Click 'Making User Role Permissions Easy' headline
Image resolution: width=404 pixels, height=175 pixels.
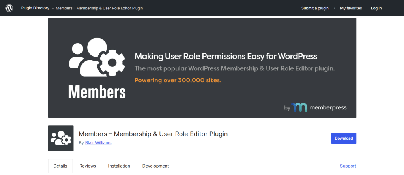coord(226,56)
